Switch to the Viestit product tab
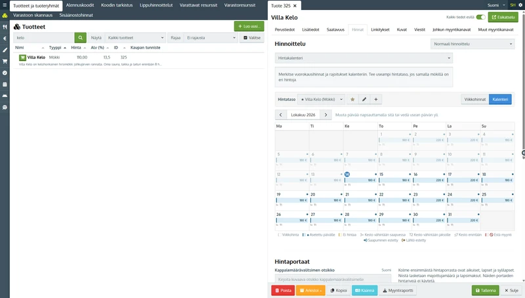Image resolution: width=525 pixels, height=298 pixels. pyautogui.click(x=419, y=30)
